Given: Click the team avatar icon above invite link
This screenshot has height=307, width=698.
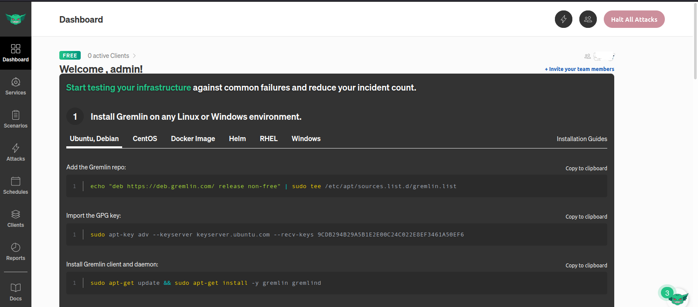Looking at the screenshot, I should tap(588, 56).
